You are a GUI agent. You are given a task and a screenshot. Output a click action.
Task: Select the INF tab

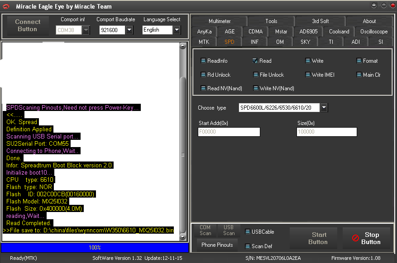click(254, 42)
